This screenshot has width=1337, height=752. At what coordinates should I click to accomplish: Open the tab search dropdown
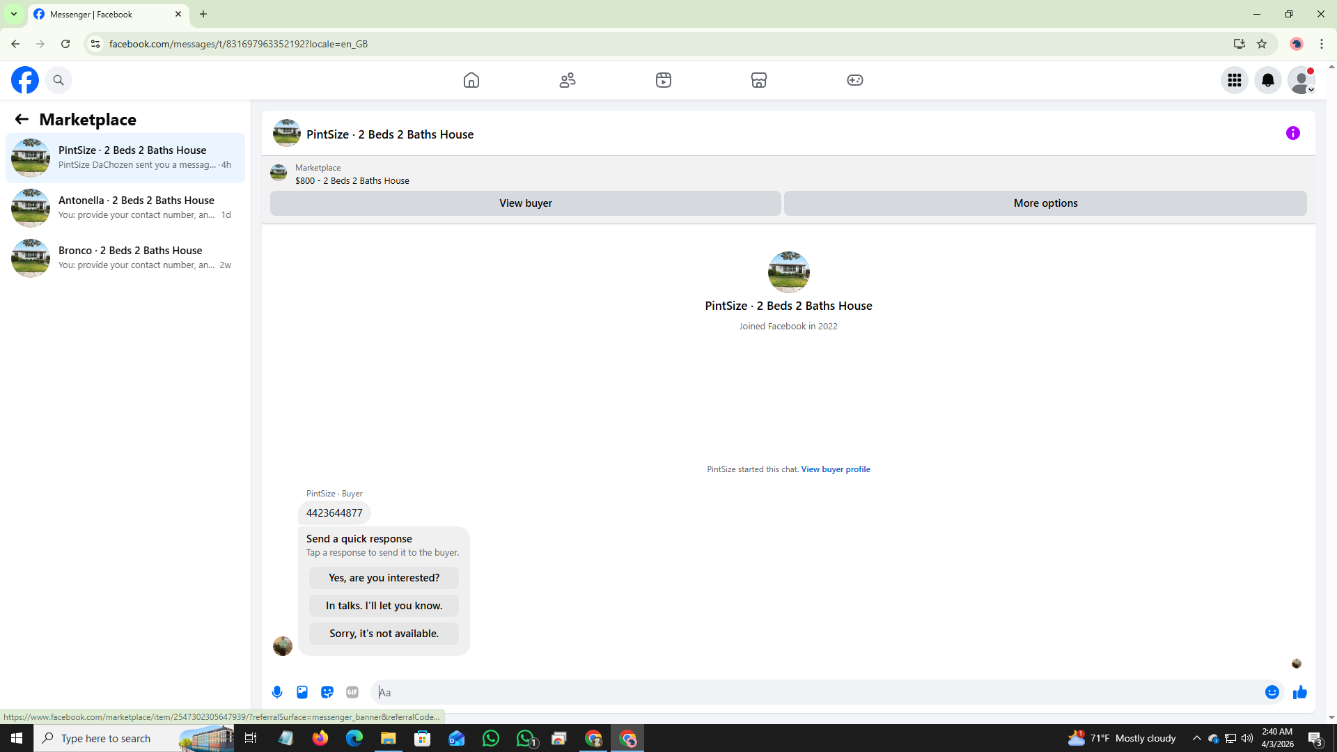click(x=14, y=14)
